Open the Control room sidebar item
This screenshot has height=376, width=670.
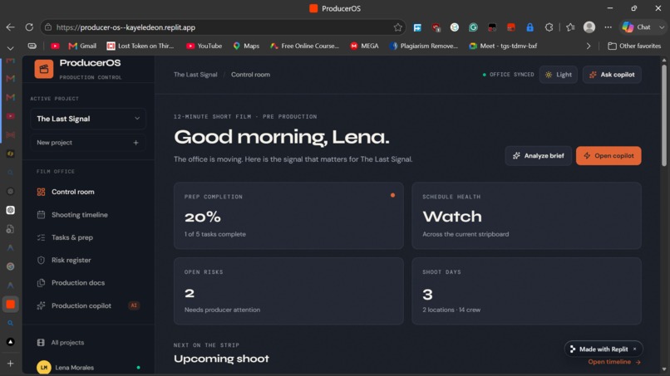(x=87, y=192)
